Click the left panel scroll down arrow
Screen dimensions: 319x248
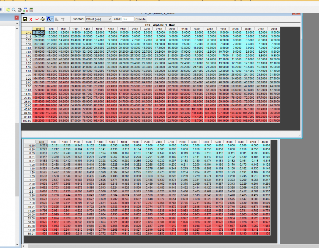17,244
